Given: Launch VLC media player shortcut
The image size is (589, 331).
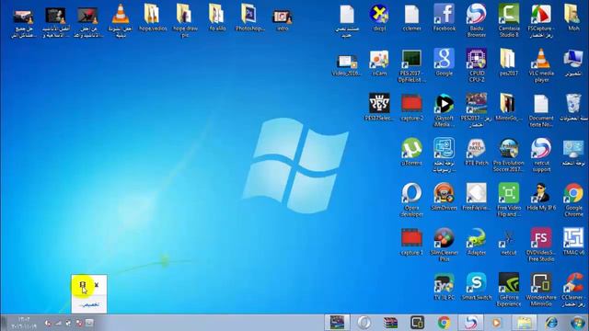Looking at the screenshot, I should 541,65.
